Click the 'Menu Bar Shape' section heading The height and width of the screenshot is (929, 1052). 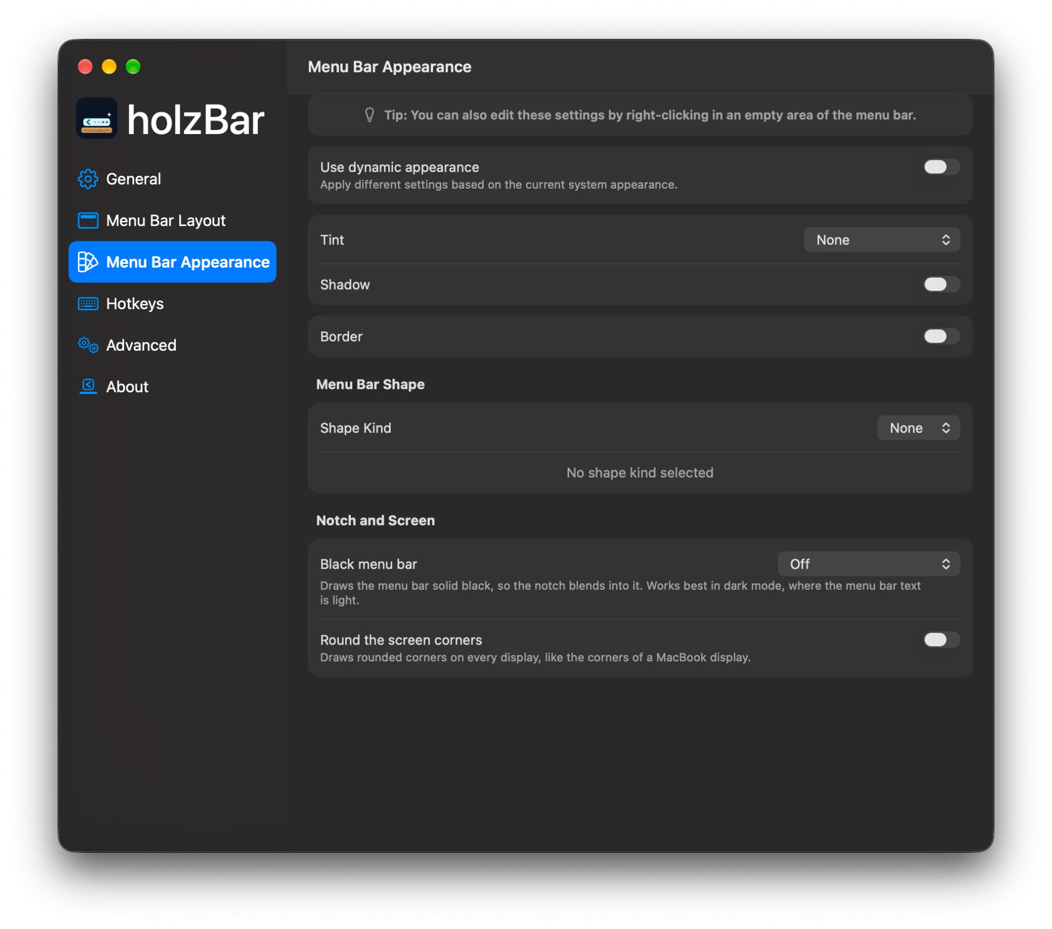click(370, 384)
